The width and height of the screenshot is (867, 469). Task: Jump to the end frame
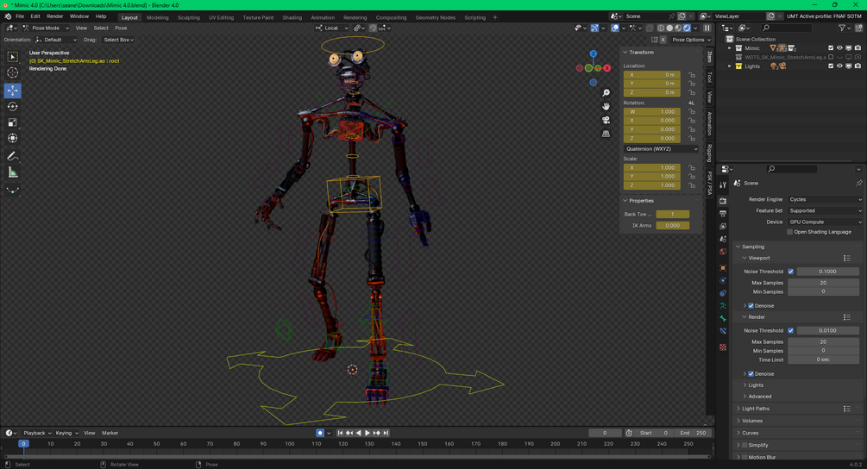click(386, 433)
